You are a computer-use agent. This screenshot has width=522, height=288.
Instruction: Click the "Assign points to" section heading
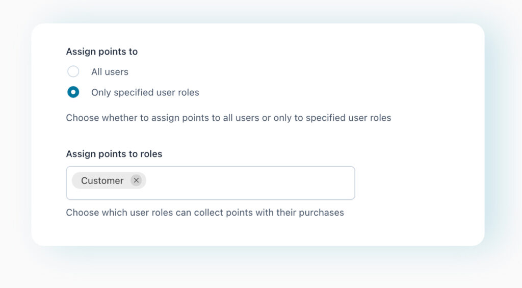tap(102, 51)
